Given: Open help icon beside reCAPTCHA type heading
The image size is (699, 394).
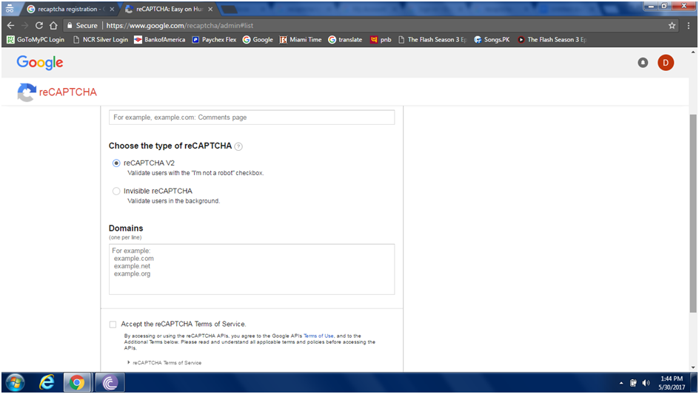Looking at the screenshot, I should 238,146.
